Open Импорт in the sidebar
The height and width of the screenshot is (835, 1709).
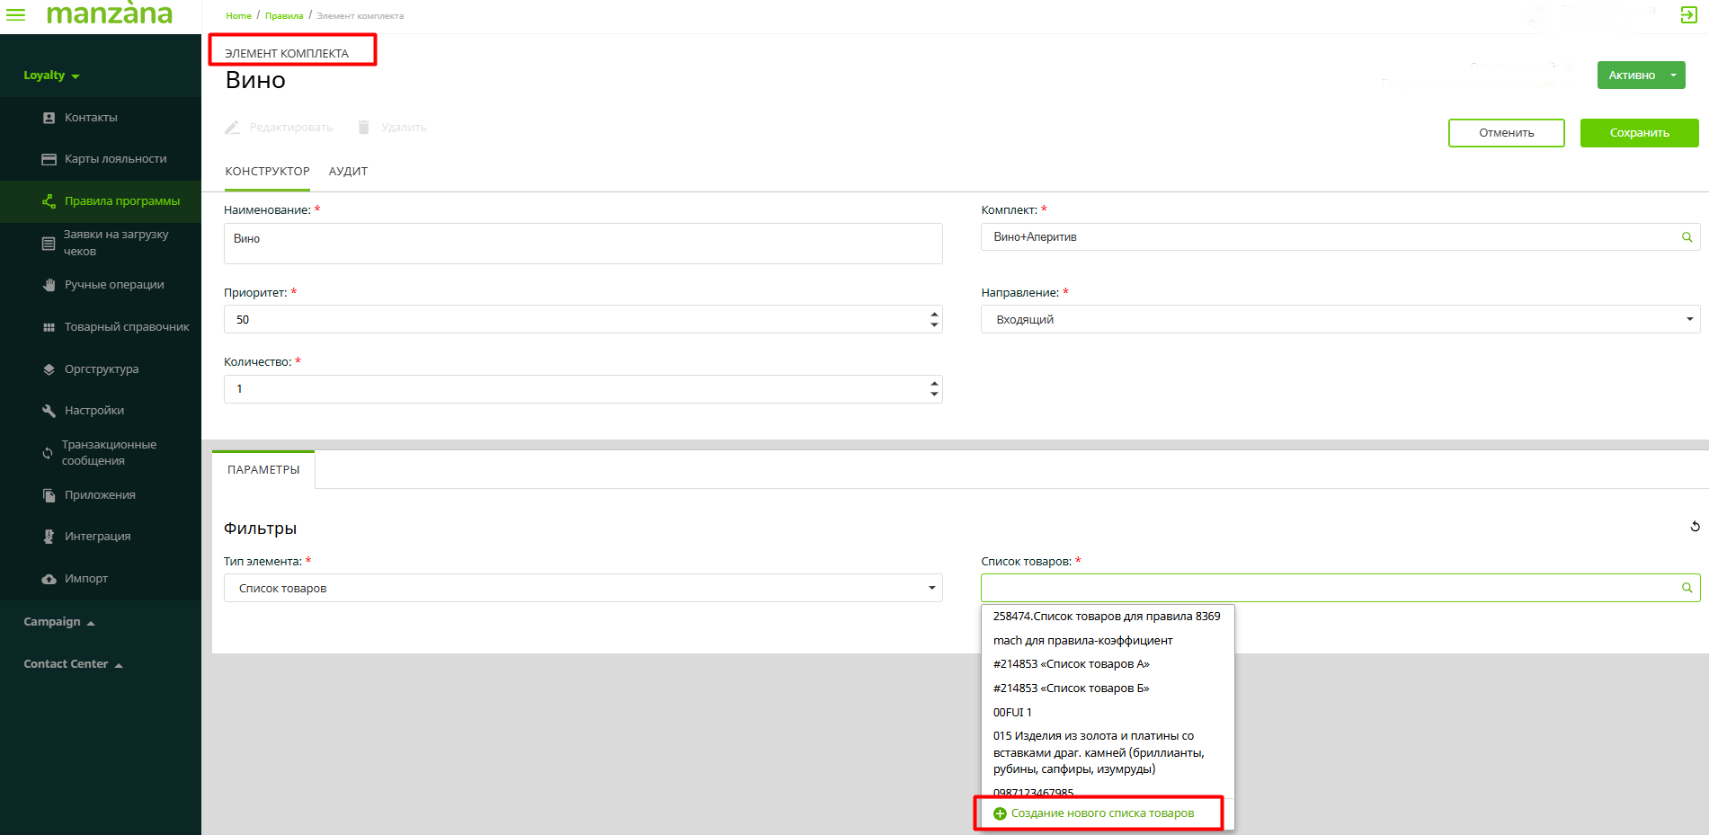tap(86, 579)
